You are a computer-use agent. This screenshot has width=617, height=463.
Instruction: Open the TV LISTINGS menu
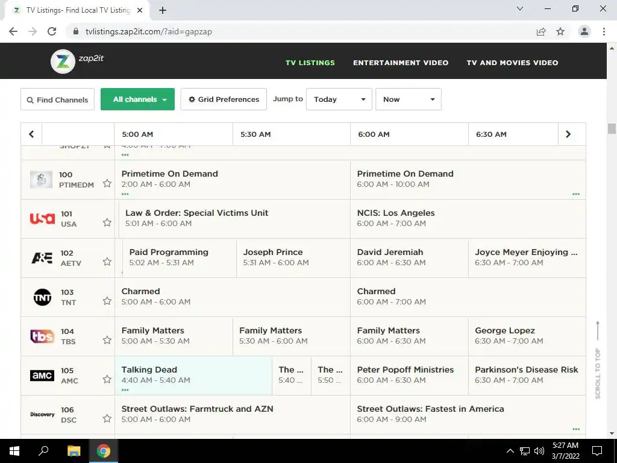tap(310, 63)
